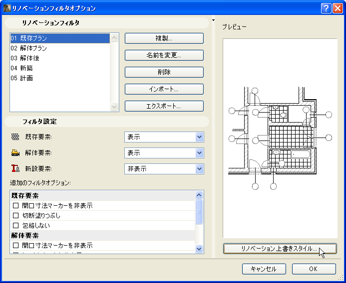Select filter 05 計画
Screen dimensions: 346x283
60,78
